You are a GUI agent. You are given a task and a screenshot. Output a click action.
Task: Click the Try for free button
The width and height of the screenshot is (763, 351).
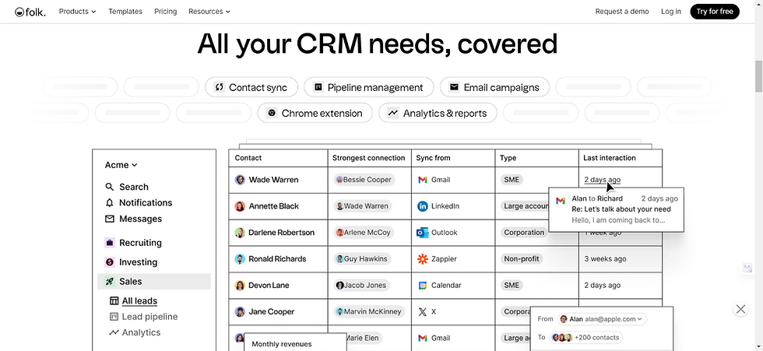[715, 12]
